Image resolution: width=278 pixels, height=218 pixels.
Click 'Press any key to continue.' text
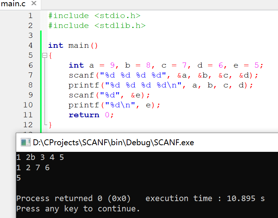pyautogui.click(x=78, y=209)
